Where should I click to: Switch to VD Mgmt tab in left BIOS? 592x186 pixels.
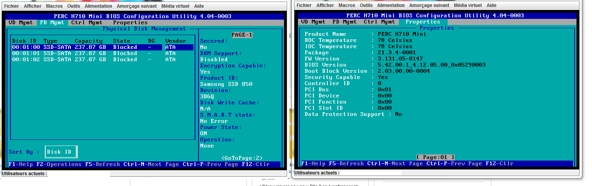21,22
